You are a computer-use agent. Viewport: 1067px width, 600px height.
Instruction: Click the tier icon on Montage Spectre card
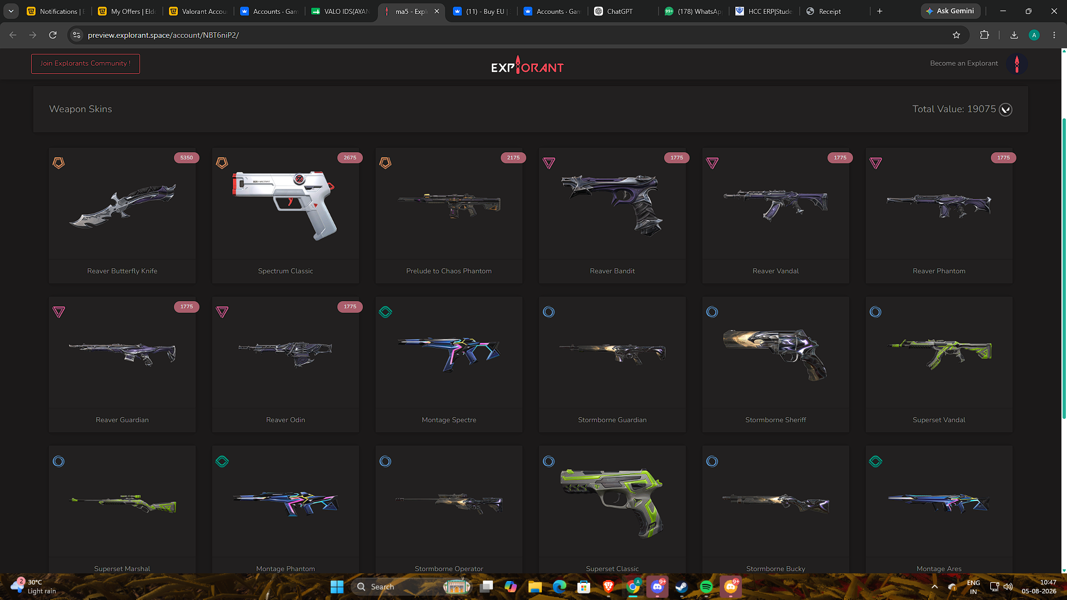click(385, 312)
